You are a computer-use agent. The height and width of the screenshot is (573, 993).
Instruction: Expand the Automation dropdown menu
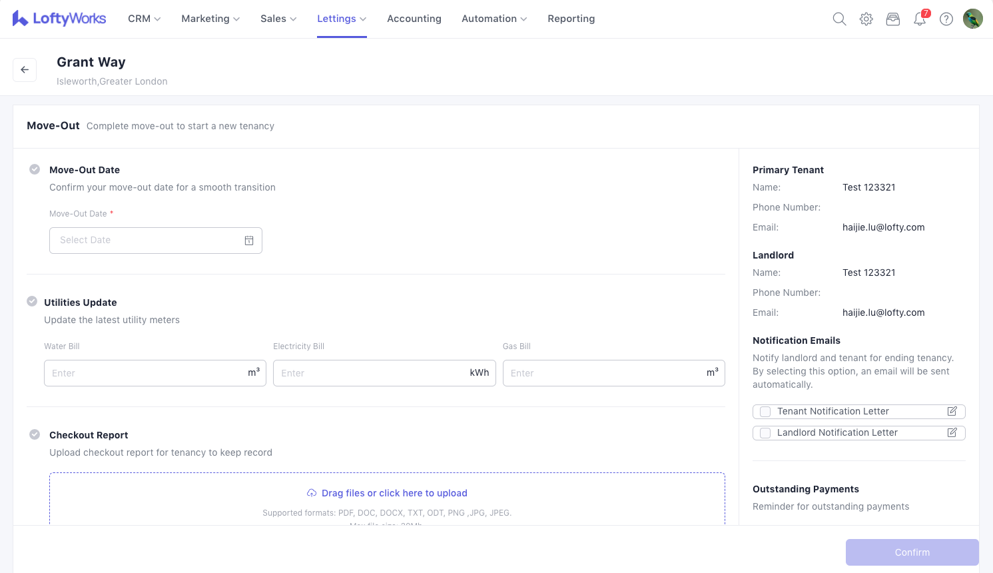tap(494, 19)
